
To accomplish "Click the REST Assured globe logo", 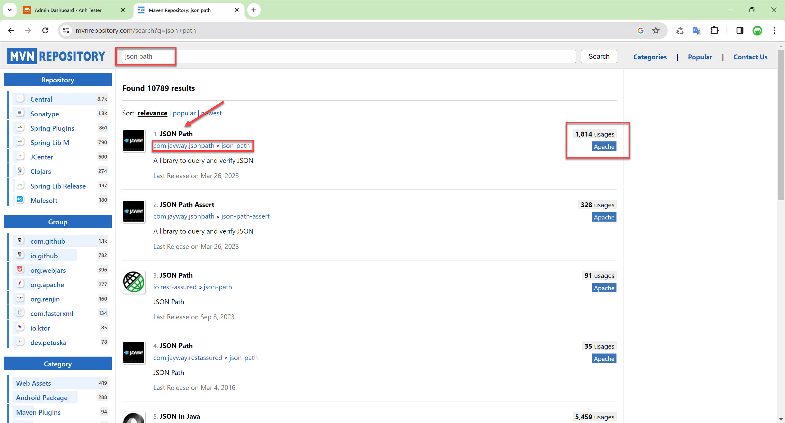I will click(134, 282).
